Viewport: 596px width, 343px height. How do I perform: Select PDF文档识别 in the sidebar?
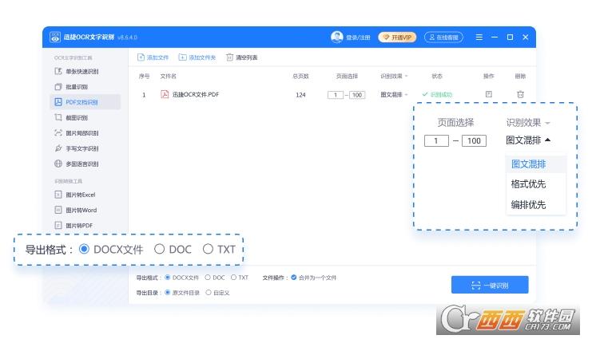tap(85, 102)
